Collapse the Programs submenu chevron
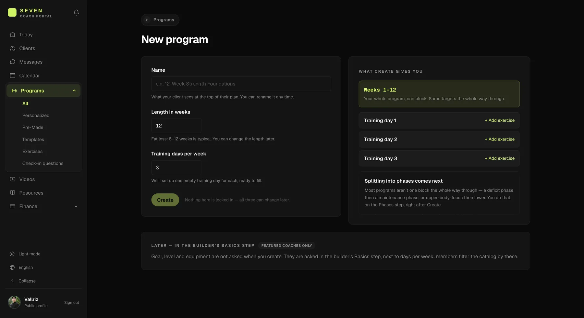The image size is (584, 318). click(x=74, y=91)
